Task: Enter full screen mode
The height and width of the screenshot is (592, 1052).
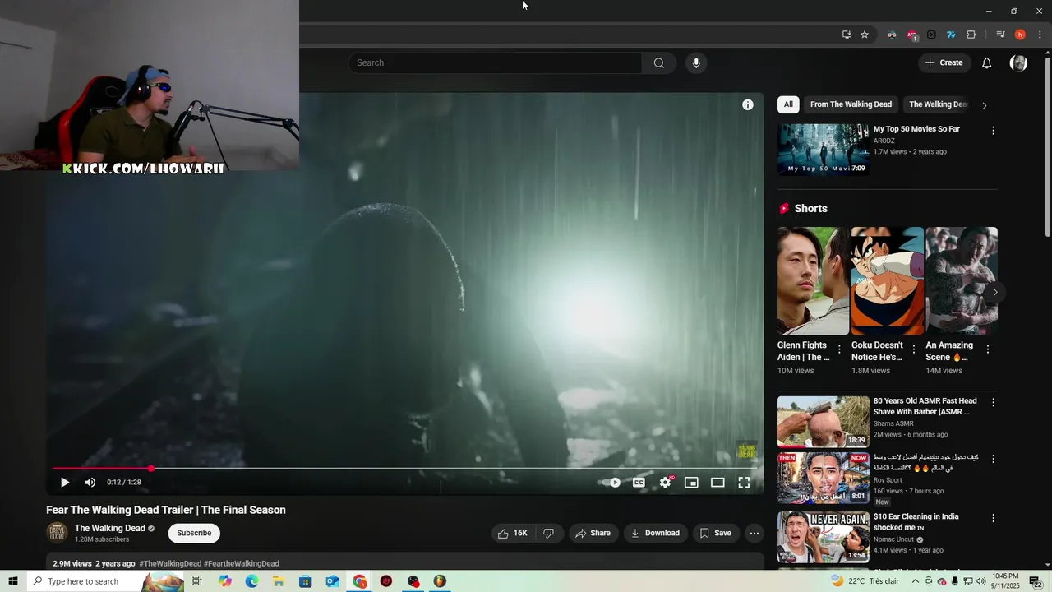Action: click(x=744, y=483)
